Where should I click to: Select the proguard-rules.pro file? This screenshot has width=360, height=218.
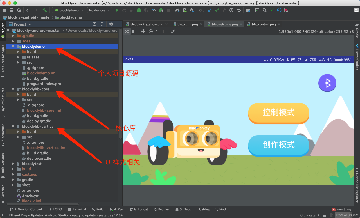[44, 84]
